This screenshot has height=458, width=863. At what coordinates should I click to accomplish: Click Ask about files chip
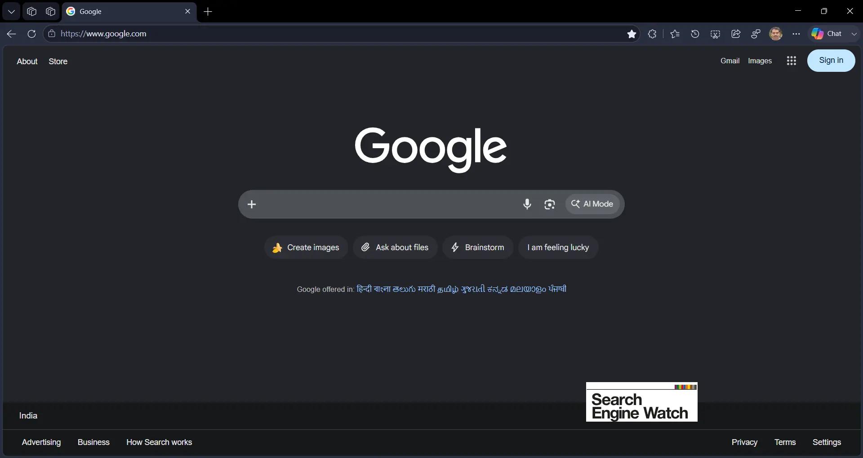tap(395, 247)
